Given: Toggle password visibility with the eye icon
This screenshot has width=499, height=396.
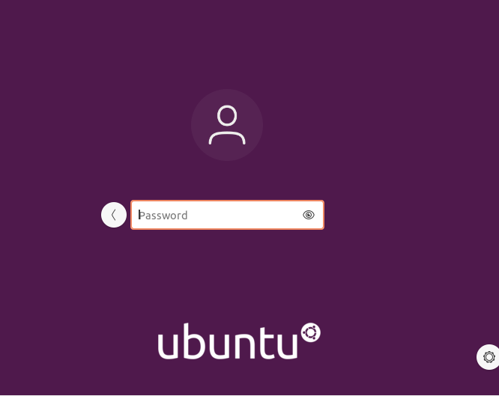Looking at the screenshot, I should tap(309, 215).
